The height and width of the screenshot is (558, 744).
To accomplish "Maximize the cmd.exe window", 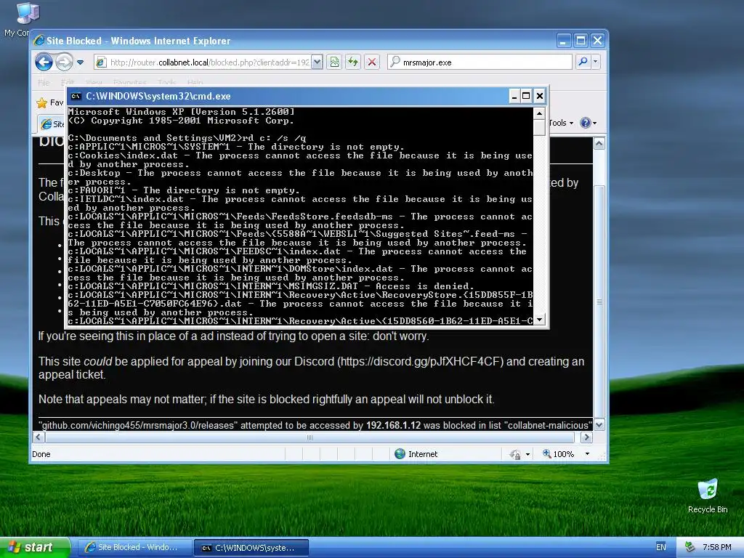I will click(526, 97).
